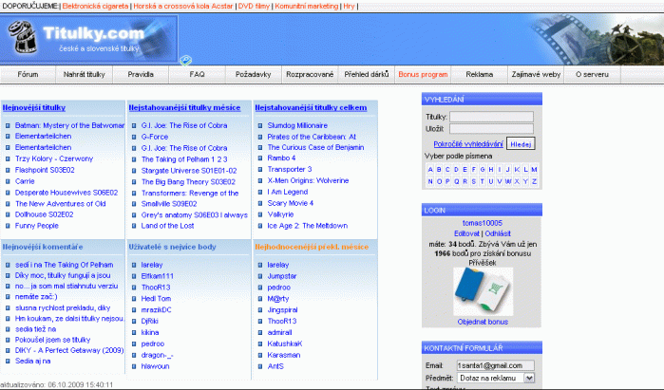Open the Fórum menu item
Screen dimensions: 664x390
tap(28, 74)
